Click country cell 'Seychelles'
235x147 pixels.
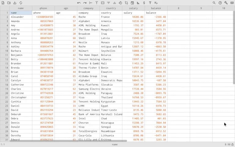coord(111,51)
